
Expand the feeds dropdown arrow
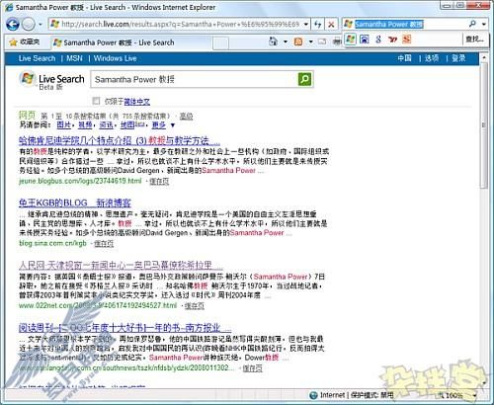click(x=310, y=41)
